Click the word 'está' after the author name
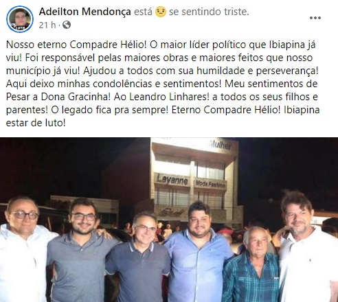This screenshot has height=302, width=338. 143,12
